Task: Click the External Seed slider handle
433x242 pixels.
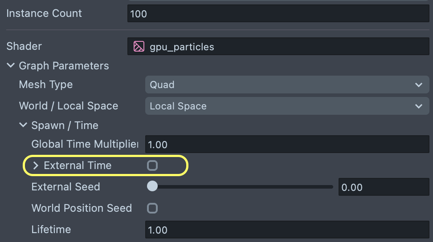Action: tap(152, 186)
